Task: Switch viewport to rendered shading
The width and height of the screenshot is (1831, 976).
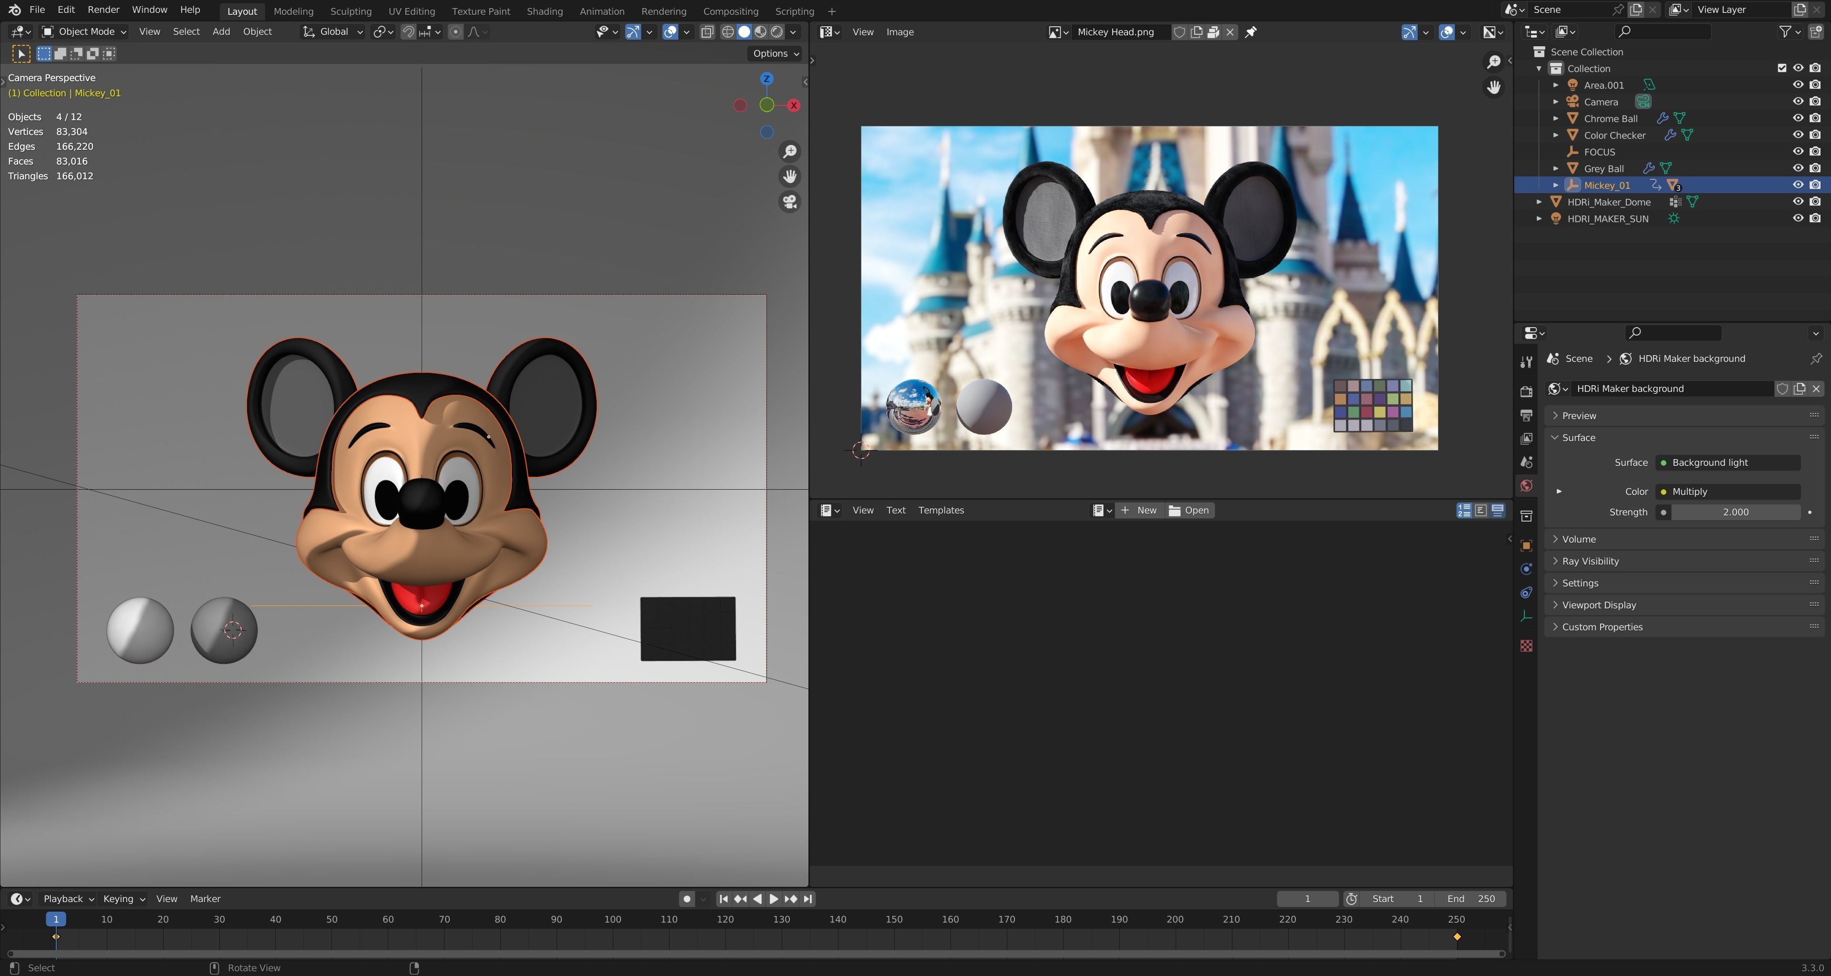Action: [777, 32]
